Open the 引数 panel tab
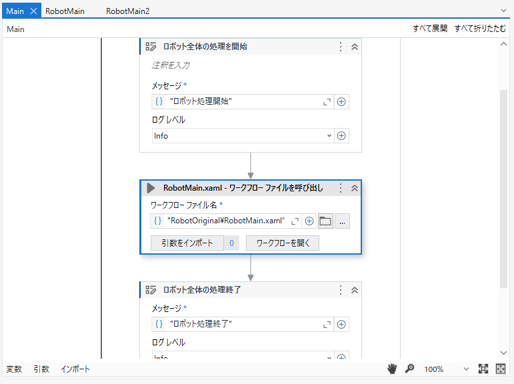 point(41,369)
